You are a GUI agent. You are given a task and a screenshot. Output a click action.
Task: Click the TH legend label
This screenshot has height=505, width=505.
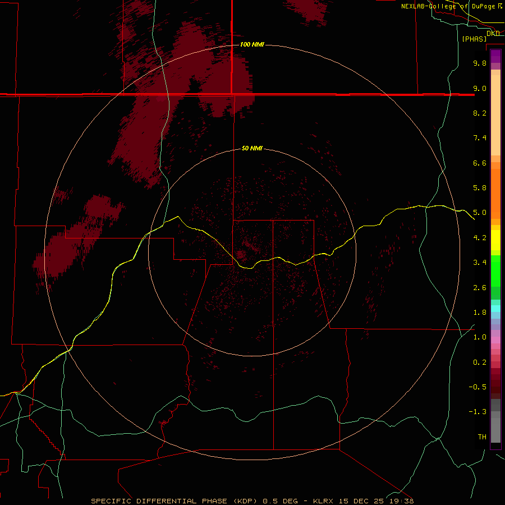(482, 437)
